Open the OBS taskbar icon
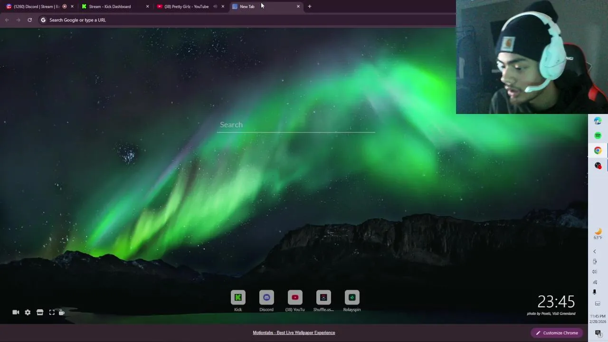608x342 pixels. [x=598, y=165]
